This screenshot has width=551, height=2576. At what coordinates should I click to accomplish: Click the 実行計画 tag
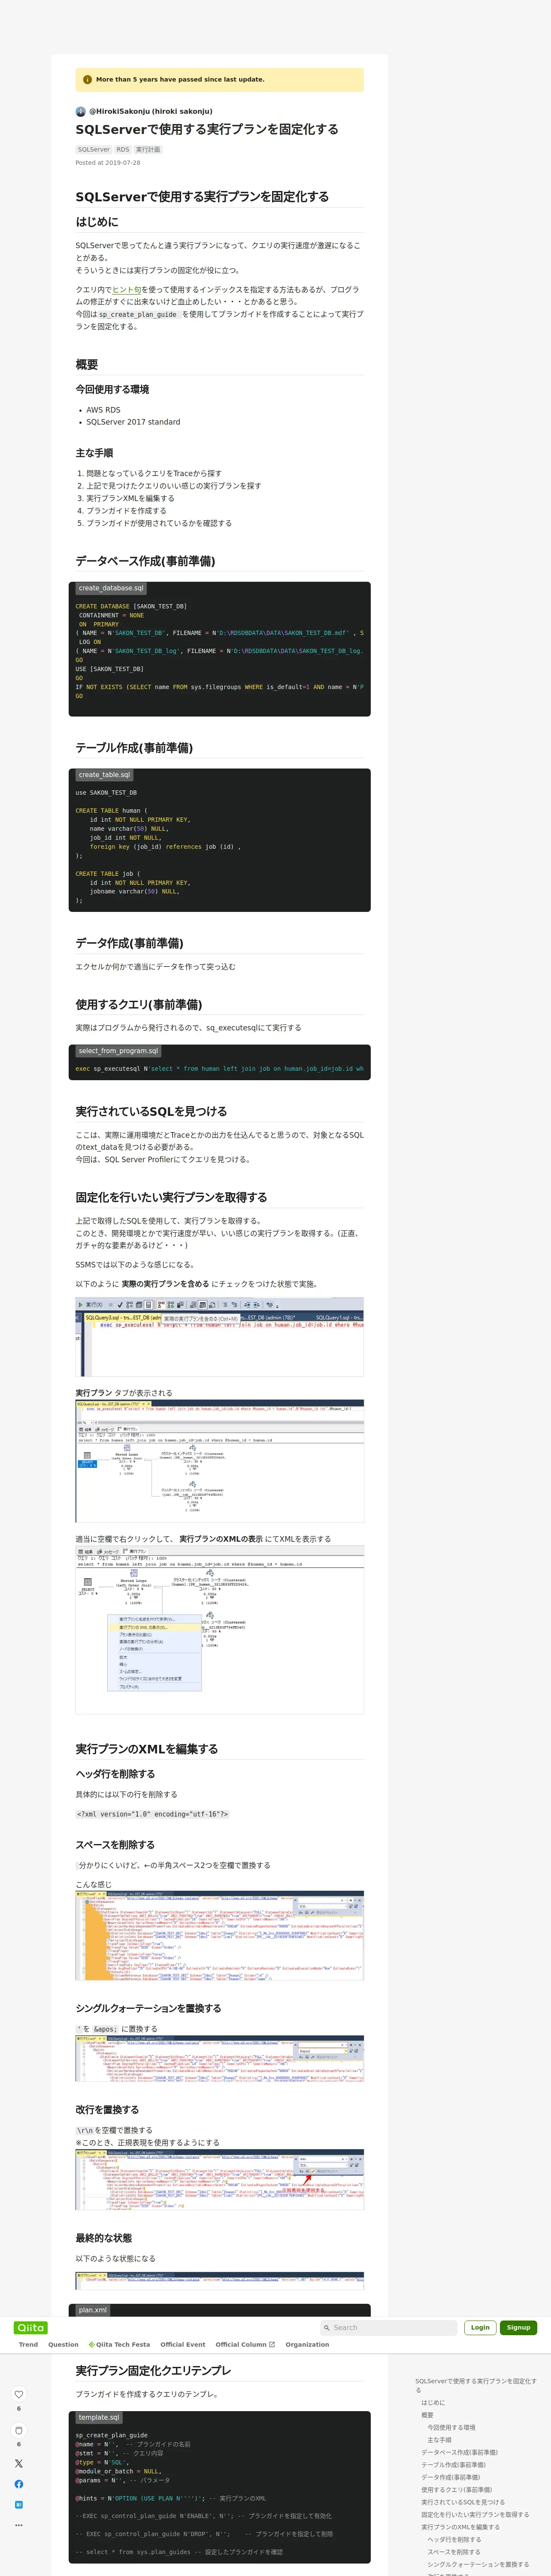(x=148, y=149)
